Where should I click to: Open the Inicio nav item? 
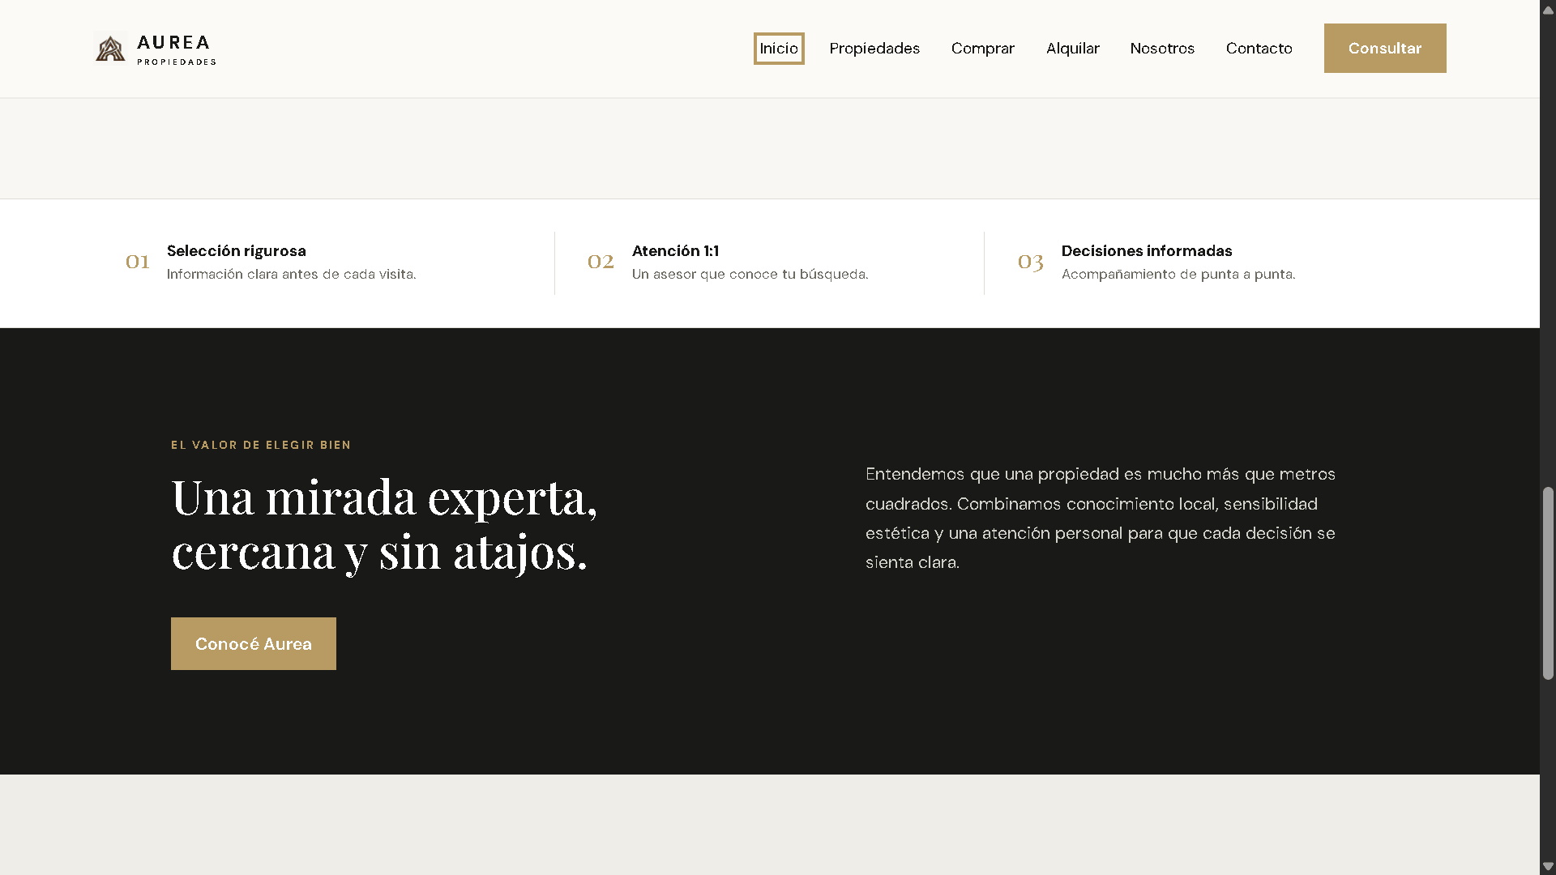(779, 49)
